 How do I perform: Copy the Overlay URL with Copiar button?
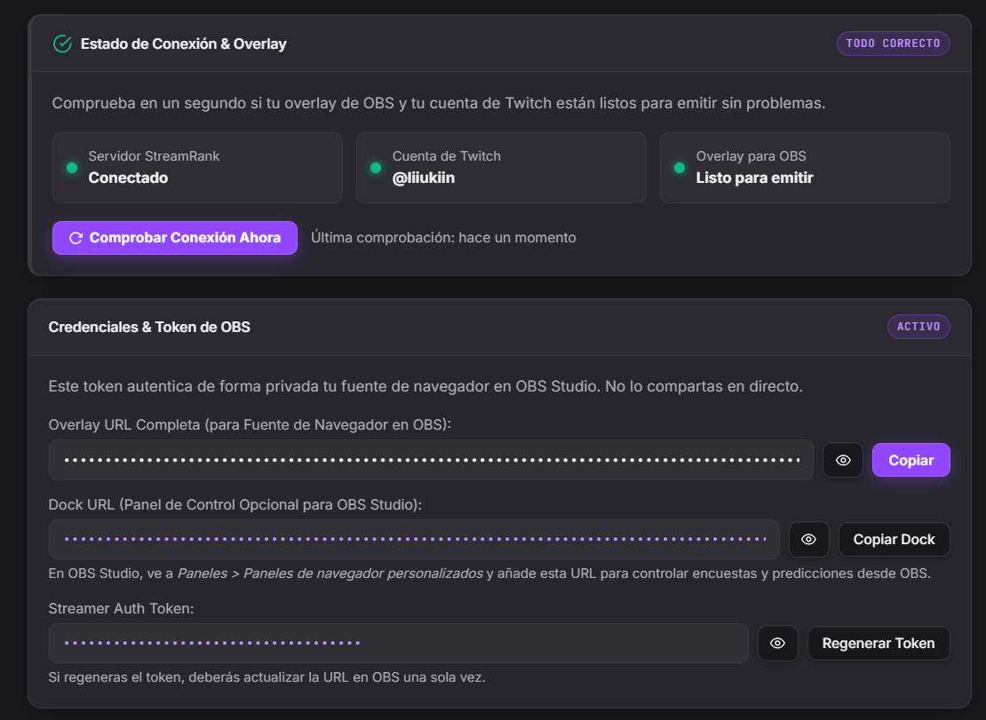[910, 461]
